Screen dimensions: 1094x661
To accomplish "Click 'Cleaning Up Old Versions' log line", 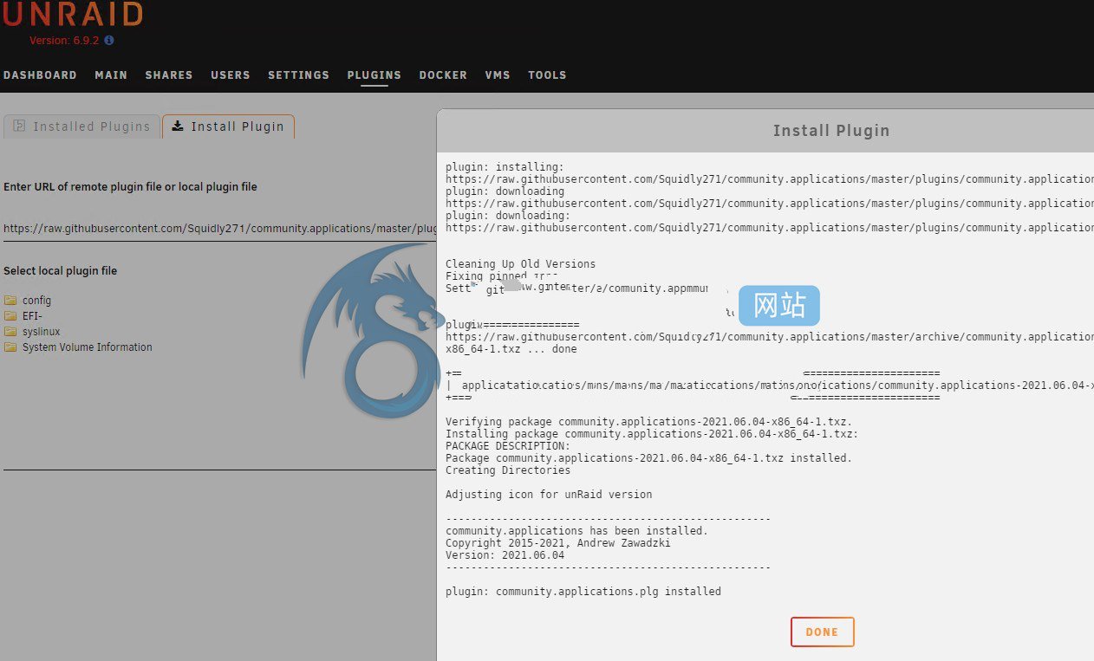I will pos(520,264).
